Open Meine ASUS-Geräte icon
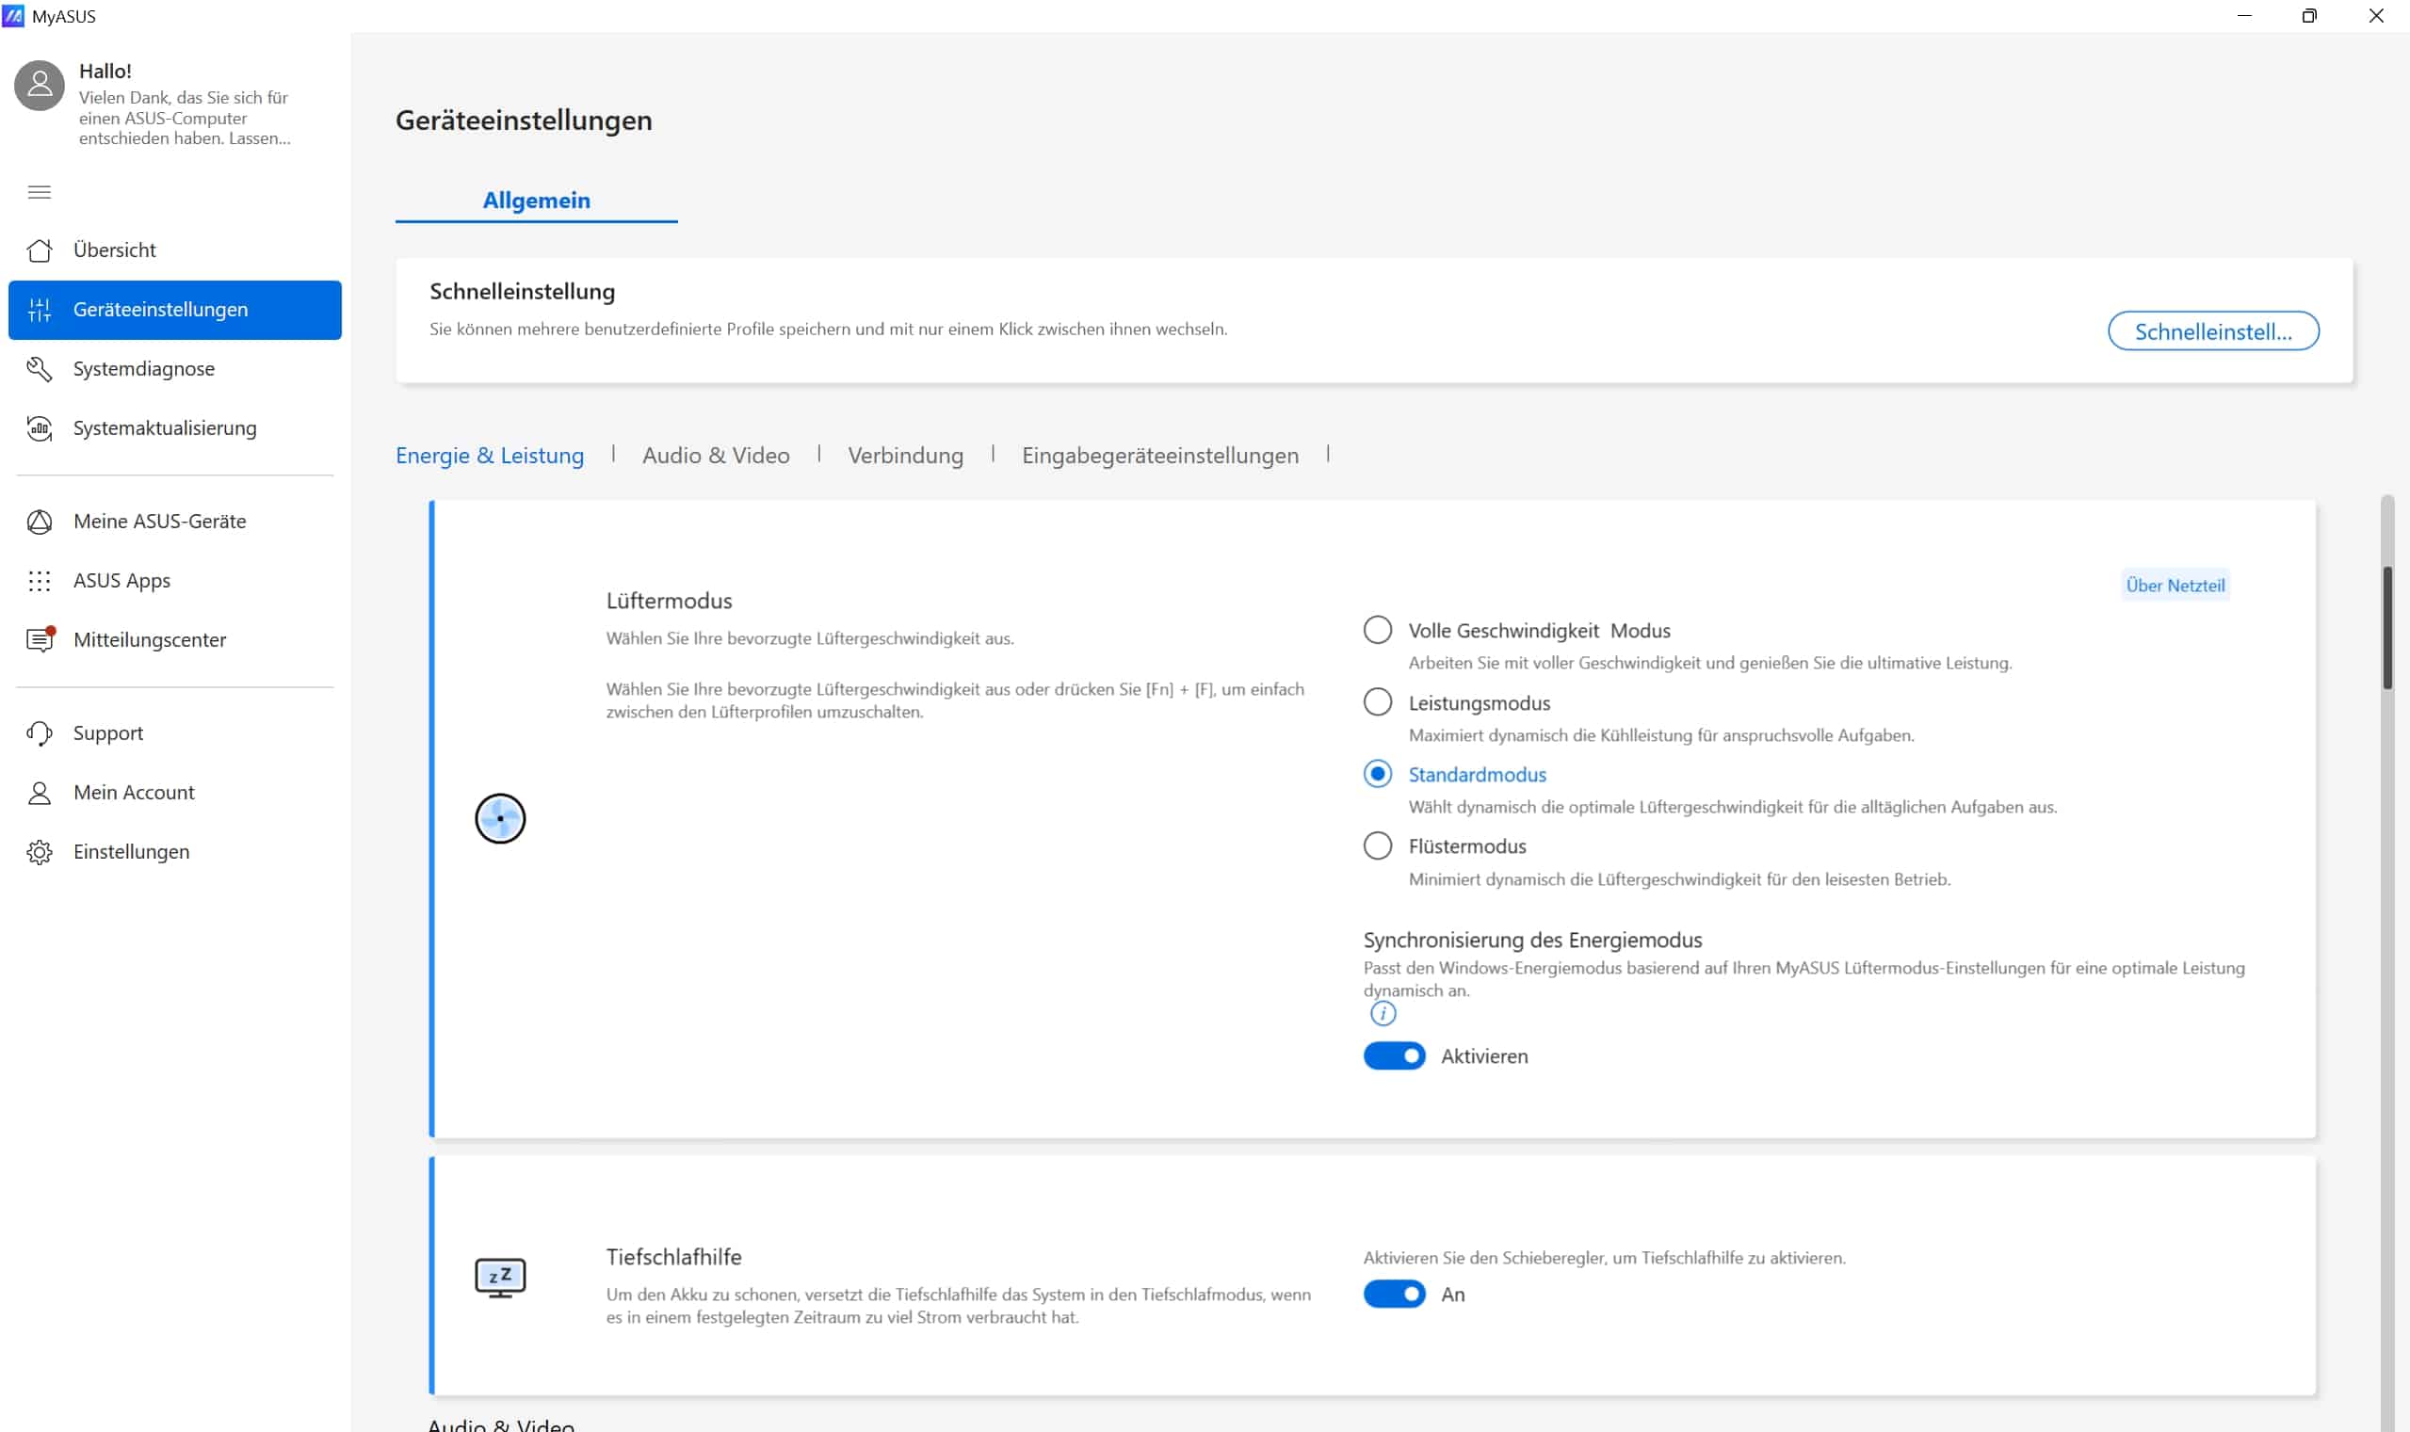Image resolution: width=2410 pixels, height=1432 pixels. coord(40,522)
